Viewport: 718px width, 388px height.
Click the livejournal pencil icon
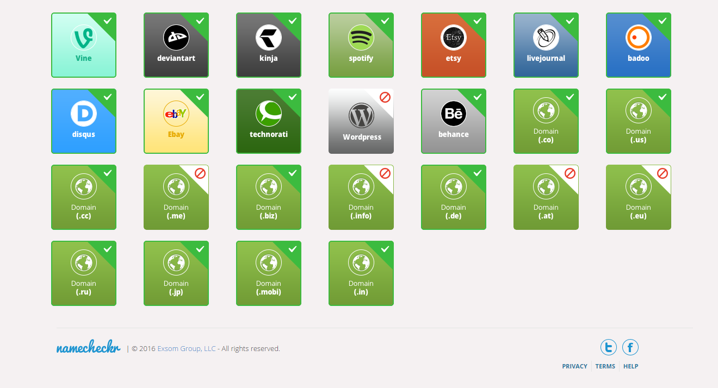pyautogui.click(x=546, y=37)
